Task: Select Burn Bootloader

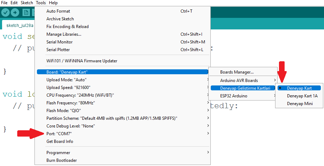Action: [x=123, y=160]
